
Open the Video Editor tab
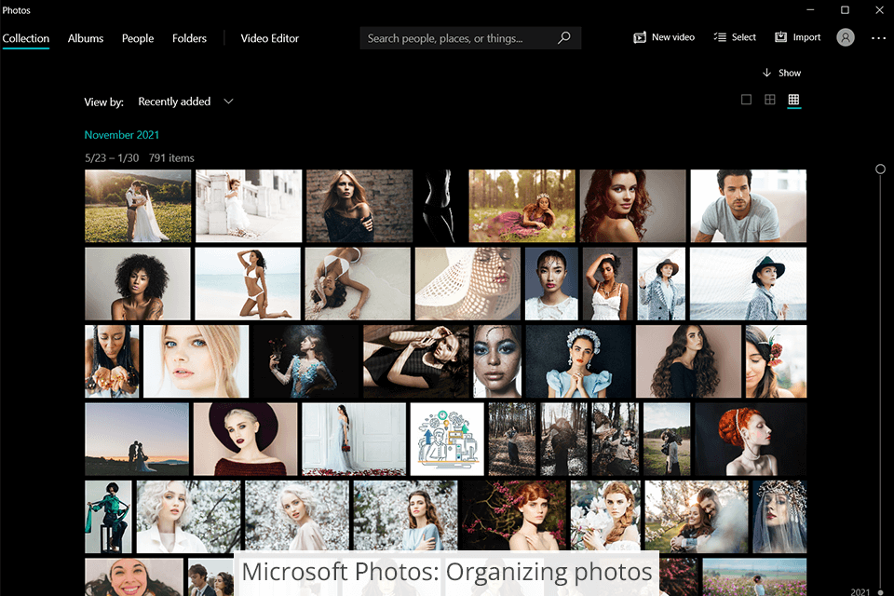point(270,38)
